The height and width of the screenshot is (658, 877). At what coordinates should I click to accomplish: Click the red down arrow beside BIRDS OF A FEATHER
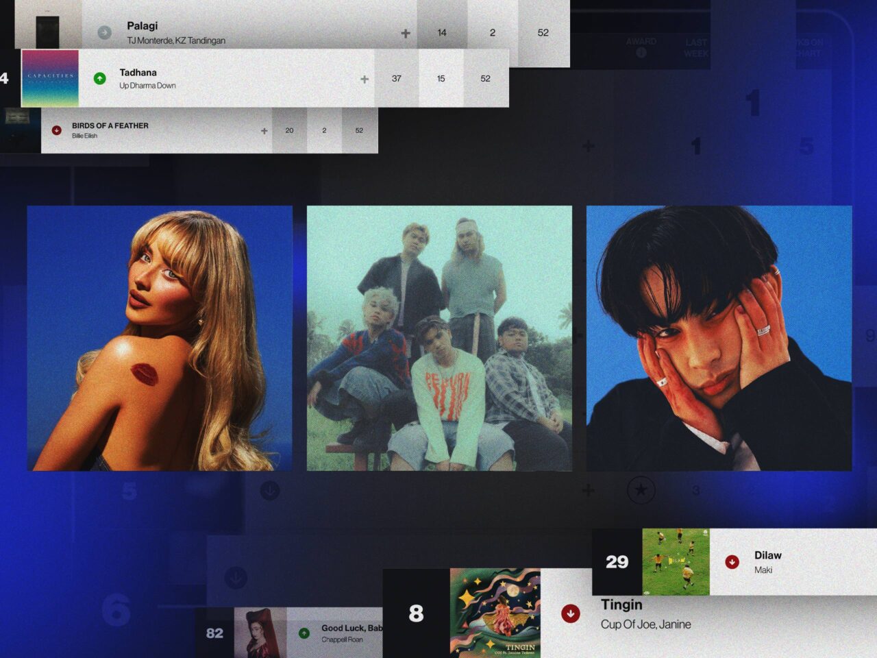pyautogui.click(x=57, y=130)
